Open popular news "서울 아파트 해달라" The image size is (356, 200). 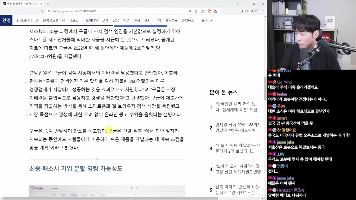[238, 148]
